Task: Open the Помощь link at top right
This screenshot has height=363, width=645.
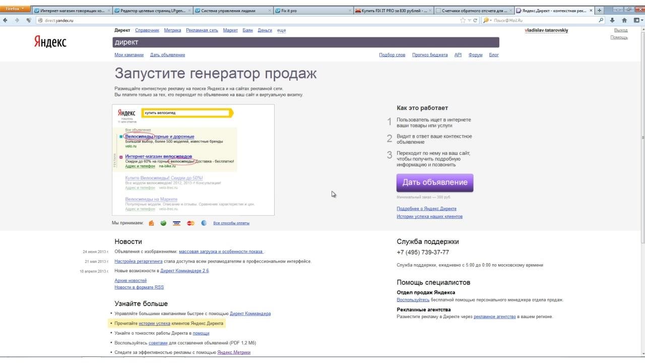Action: (619, 37)
